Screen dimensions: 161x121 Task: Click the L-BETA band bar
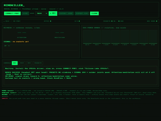tap(125, 37)
